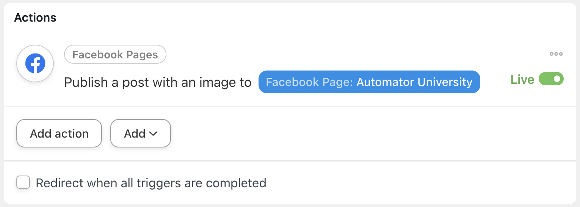Expand the Add dropdown button
This screenshot has height=207, width=580.
coord(141,133)
